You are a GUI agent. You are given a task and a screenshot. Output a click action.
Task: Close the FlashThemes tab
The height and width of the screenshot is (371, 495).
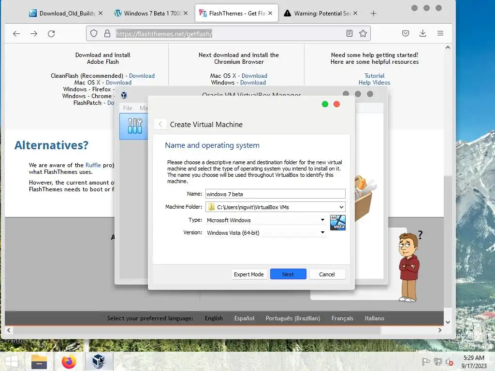click(270, 13)
